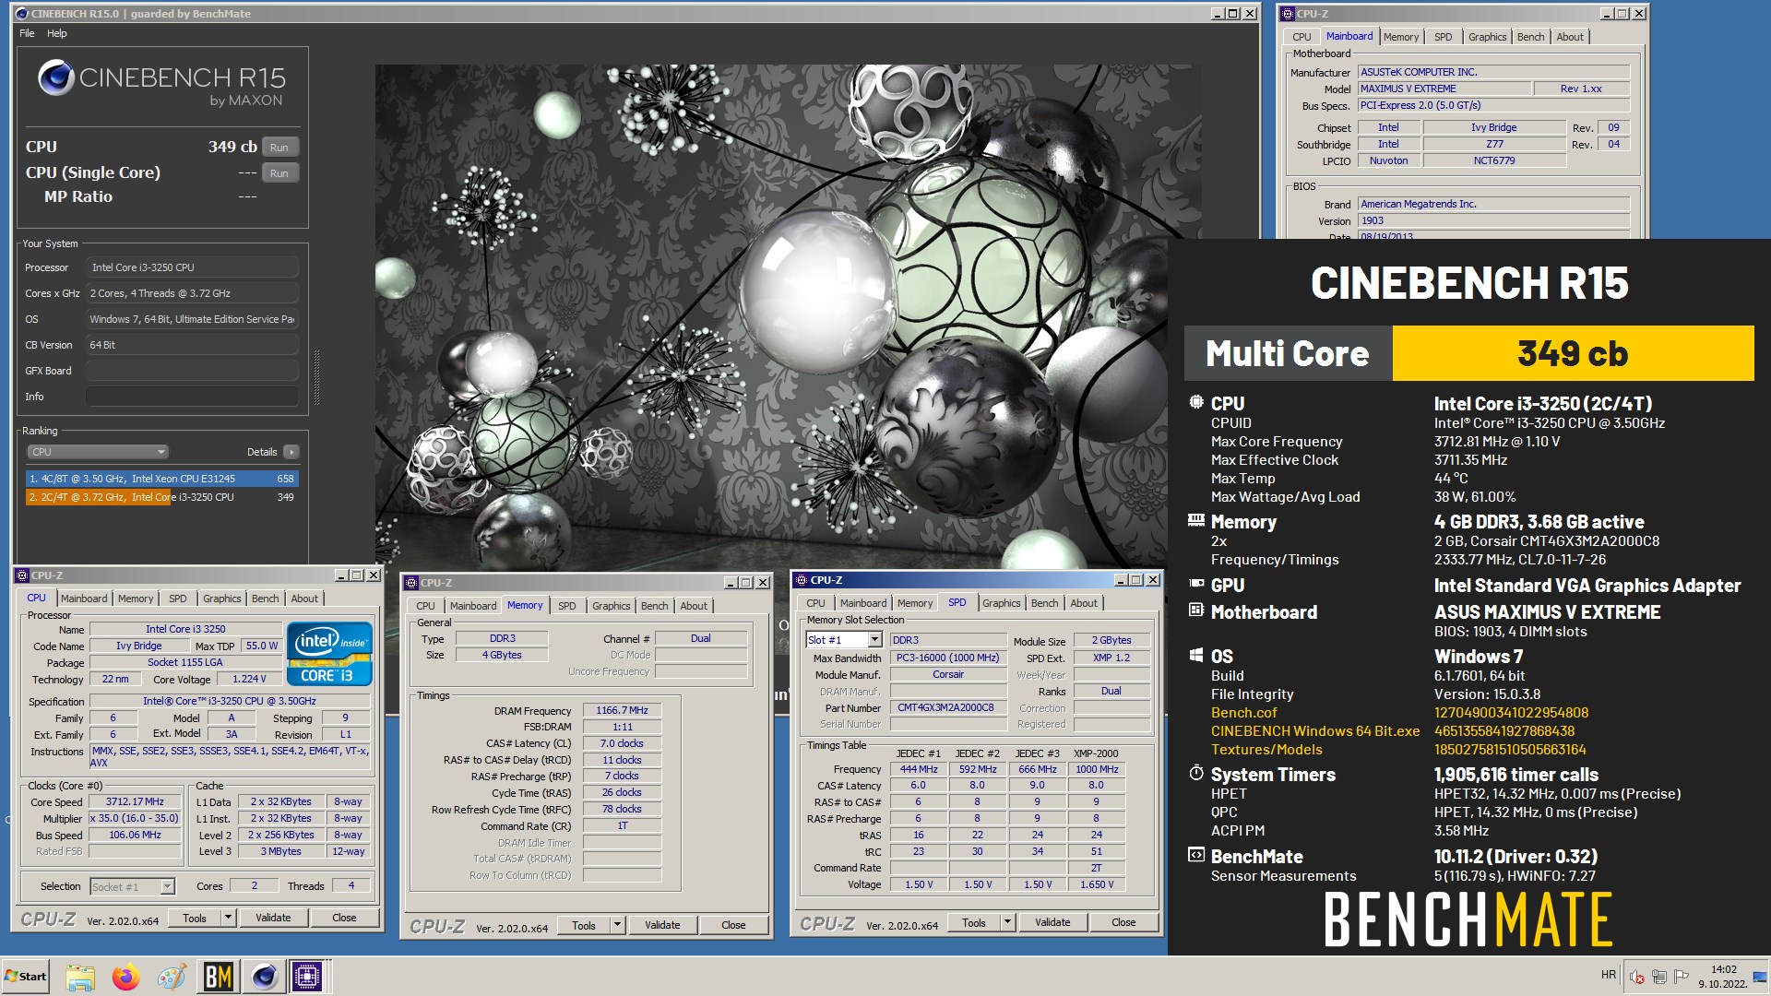Viewport: 1771px width, 996px height.
Task: Click the DRAM Frequency 1166.7 MHz value
Action: click(622, 711)
